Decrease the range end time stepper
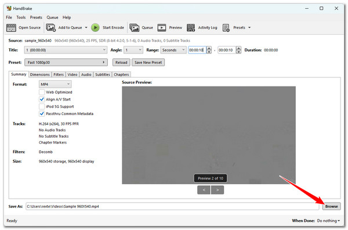This screenshot has width=348, height=230. click(238, 52)
